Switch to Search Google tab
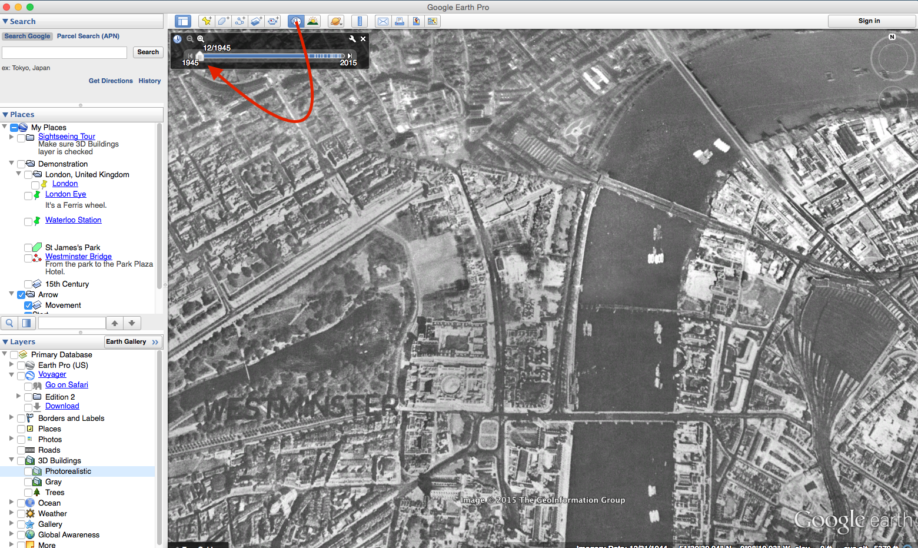Image resolution: width=918 pixels, height=548 pixels. pos(27,36)
